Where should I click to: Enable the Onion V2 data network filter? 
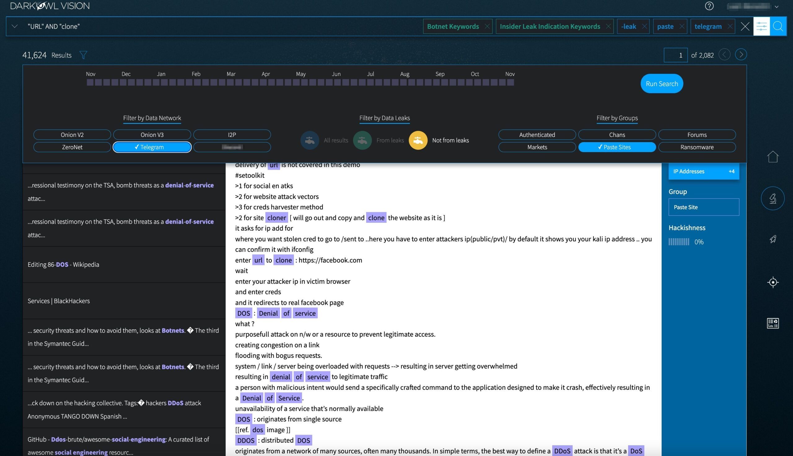point(72,135)
